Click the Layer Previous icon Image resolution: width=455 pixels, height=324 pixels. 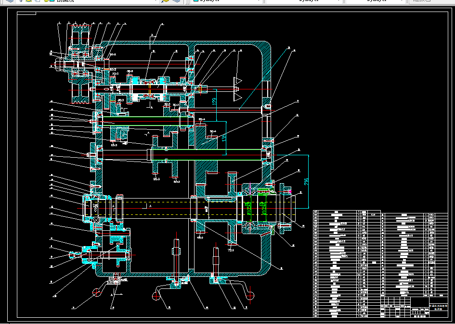[x=177, y=1]
